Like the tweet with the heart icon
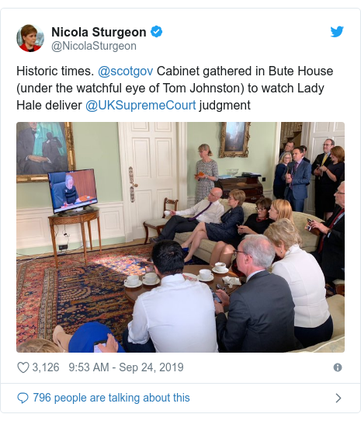The height and width of the screenshot is (421, 361). pos(23,367)
